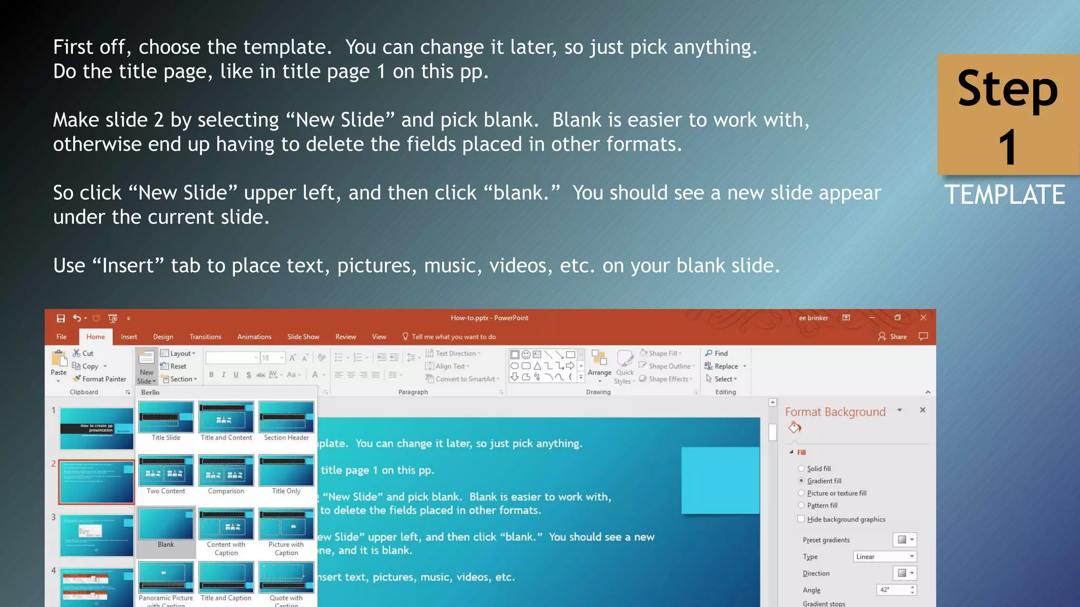Check Hide background graphics box
The image size is (1080, 607).
(801, 519)
